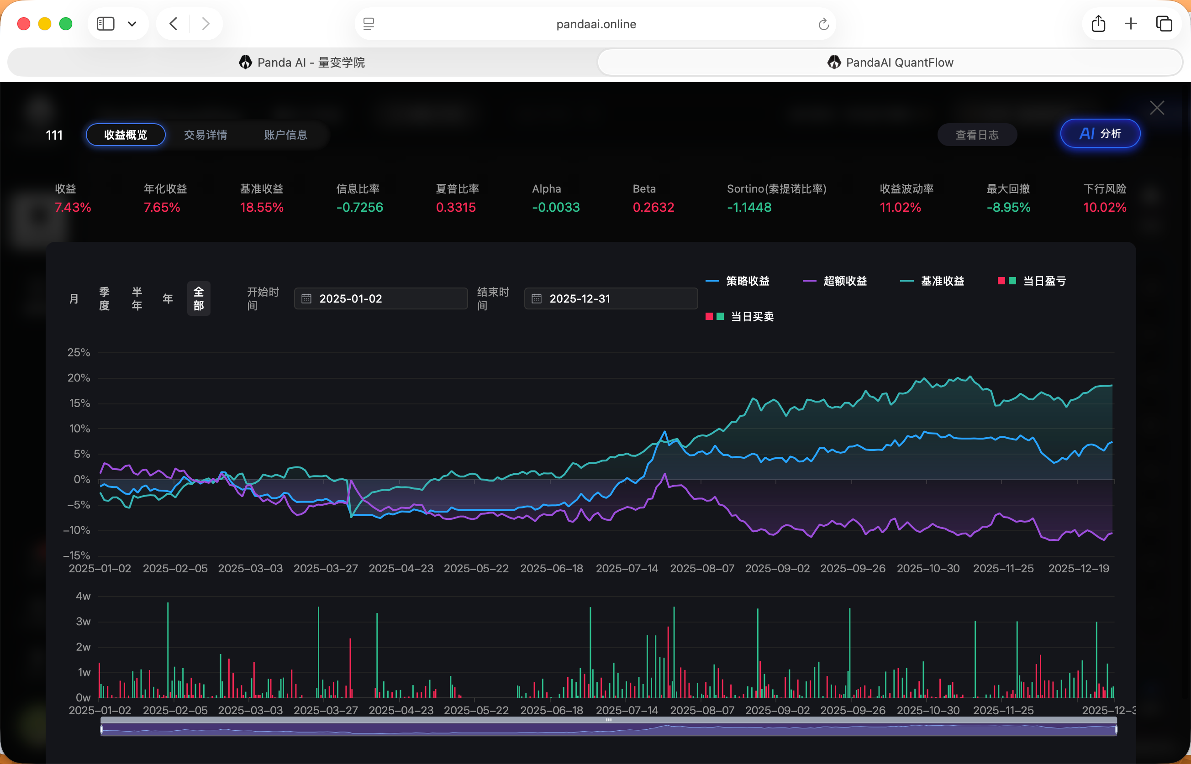The width and height of the screenshot is (1191, 764).
Task: Select the 月 time range
Action: click(x=74, y=298)
